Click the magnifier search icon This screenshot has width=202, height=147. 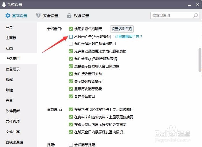click(196, 15)
